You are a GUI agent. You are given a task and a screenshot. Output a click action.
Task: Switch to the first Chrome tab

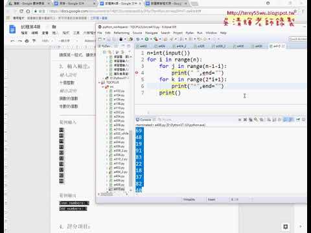[28, 3]
